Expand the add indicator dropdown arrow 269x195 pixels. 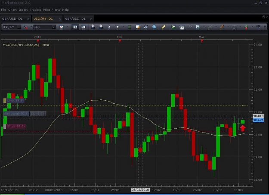204,27
